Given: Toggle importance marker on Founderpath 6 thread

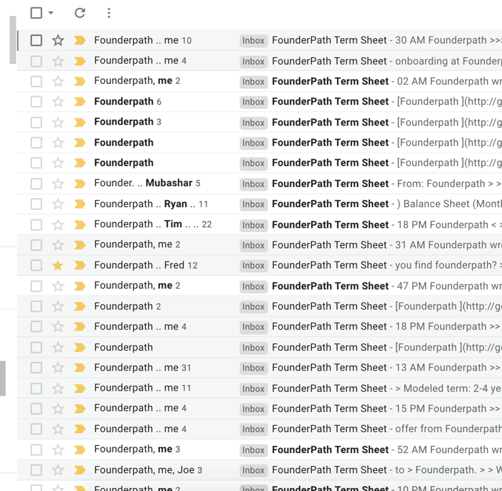Looking at the screenshot, I should (80, 102).
